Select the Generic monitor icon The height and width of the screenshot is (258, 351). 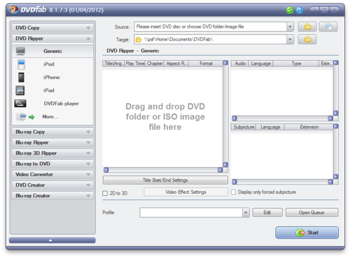(21, 51)
